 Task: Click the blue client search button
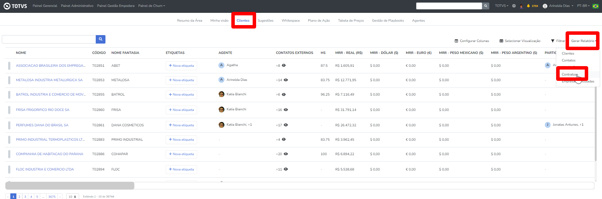[100, 39]
